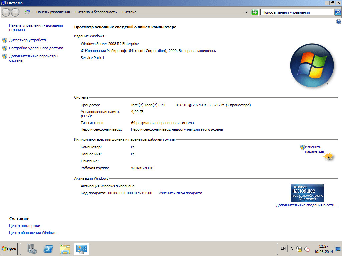Click Изменить ключ продукта link
The height and width of the screenshot is (256, 342).
[x=180, y=193]
